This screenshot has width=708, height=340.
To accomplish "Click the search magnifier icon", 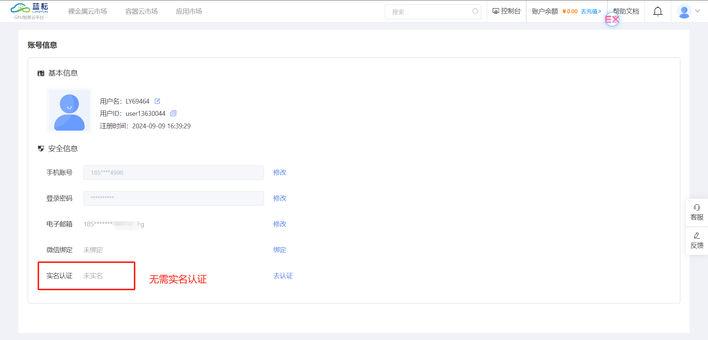I will [475, 11].
